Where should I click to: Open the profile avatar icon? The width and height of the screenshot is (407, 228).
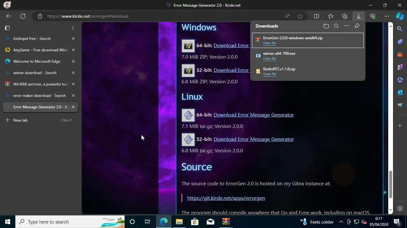[x=7, y=5]
